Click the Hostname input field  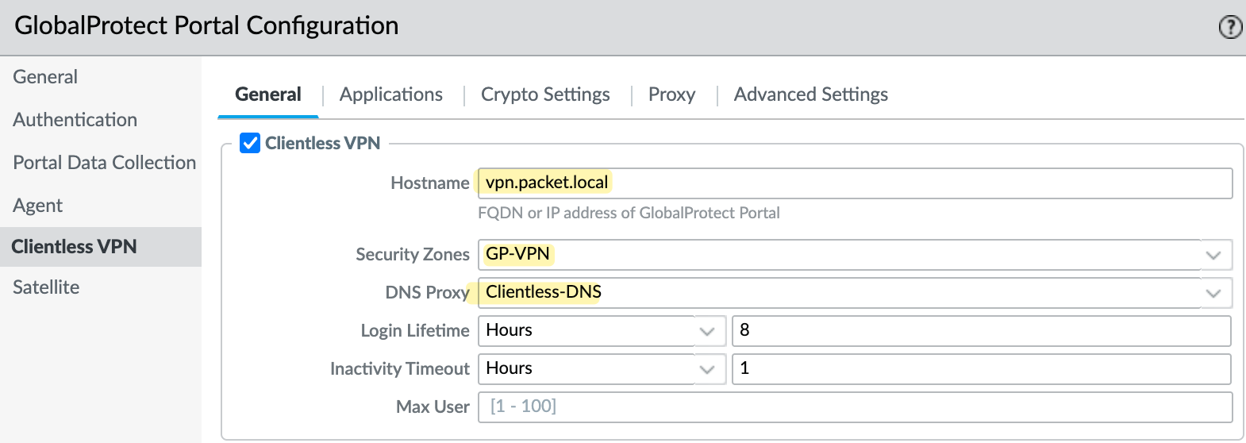click(x=855, y=183)
